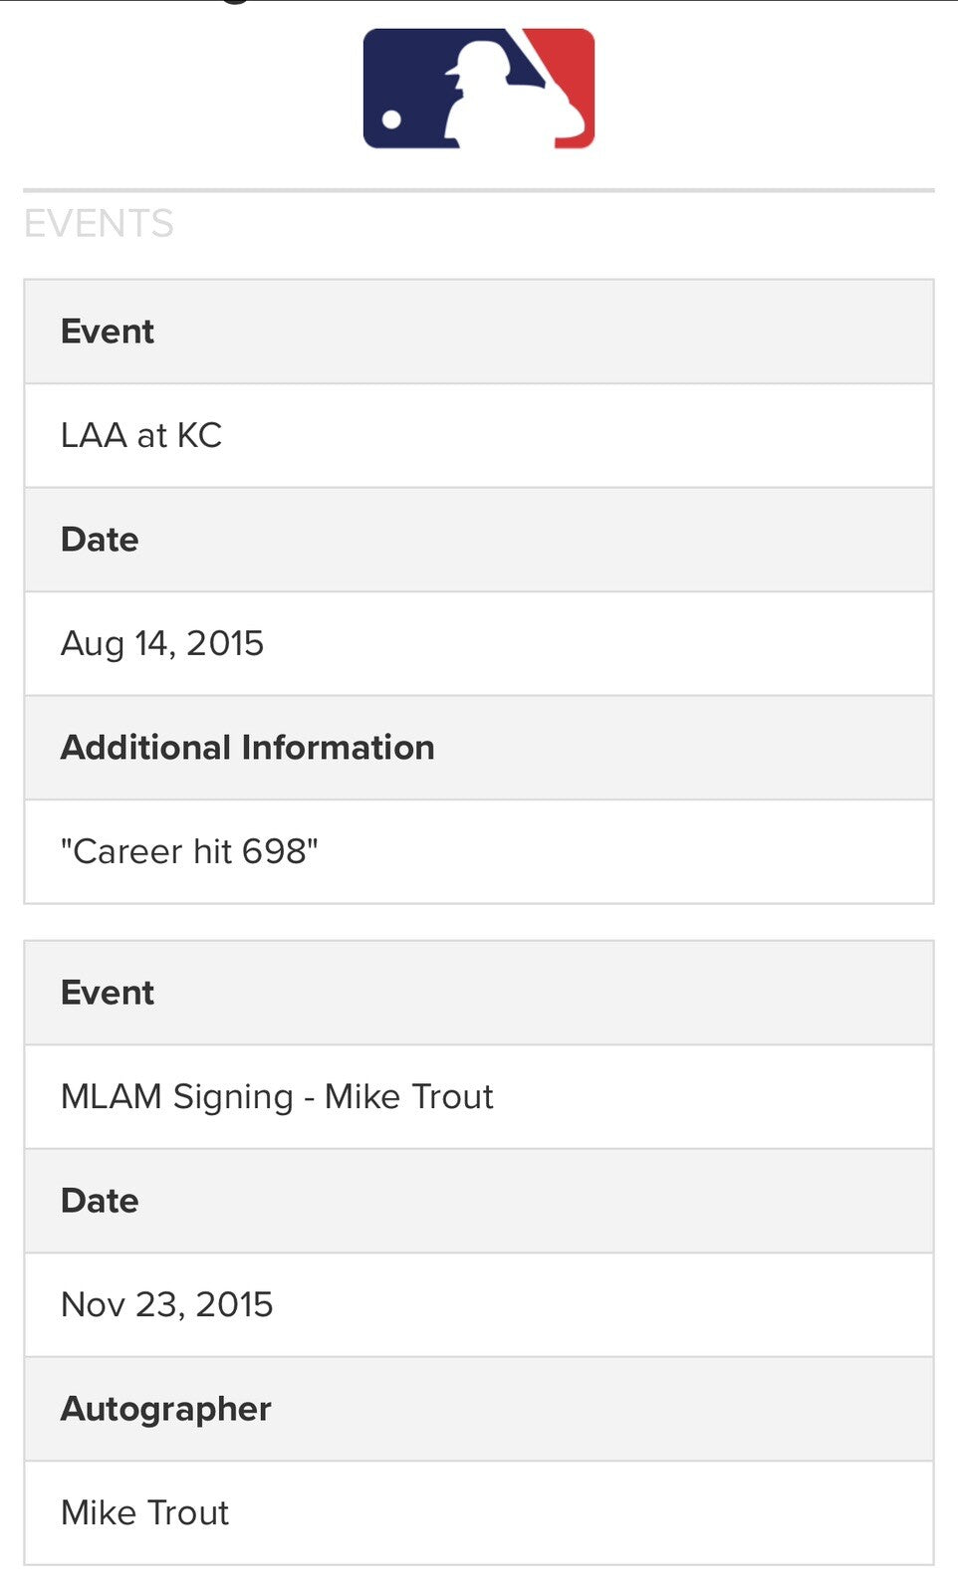
Task: Click the white baseball in the logo
Action: click(x=391, y=120)
